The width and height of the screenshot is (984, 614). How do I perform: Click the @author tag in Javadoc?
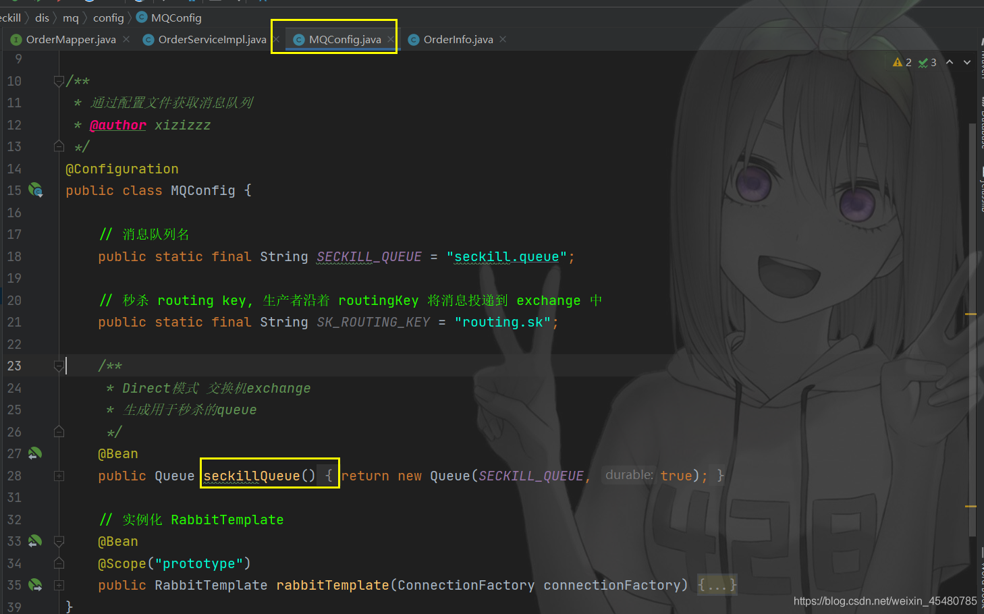tap(117, 125)
